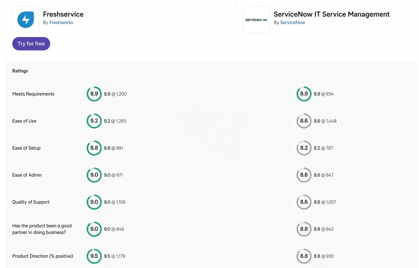The width and height of the screenshot is (419, 268).
Task: Click ServiceNow good partner 8.8 ring
Action: pyautogui.click(x=304, y=229)
